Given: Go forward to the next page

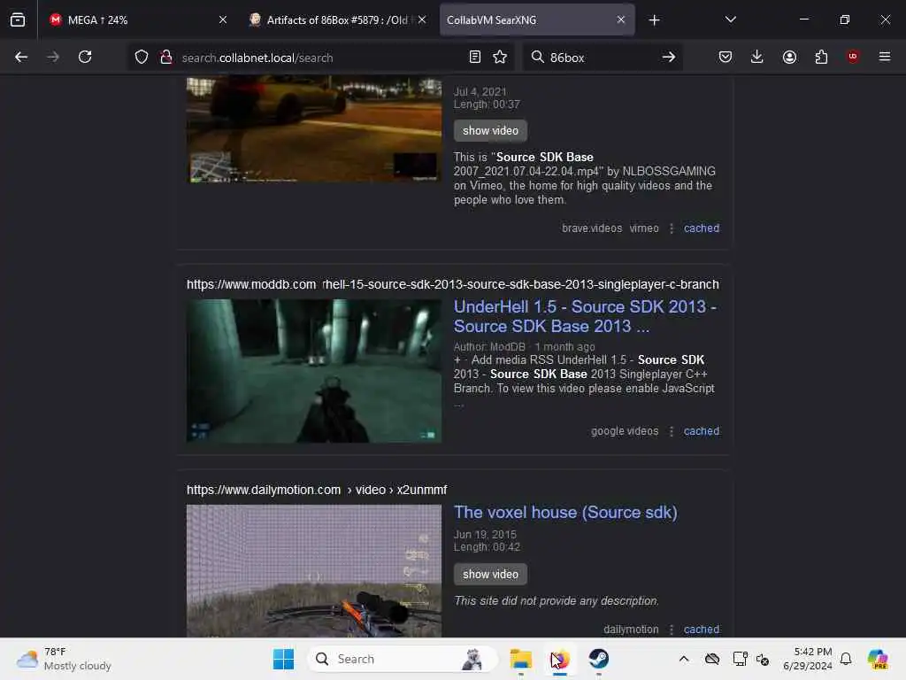Looking at the screenshot, I should pyautogui.click(x=52, y=57).
